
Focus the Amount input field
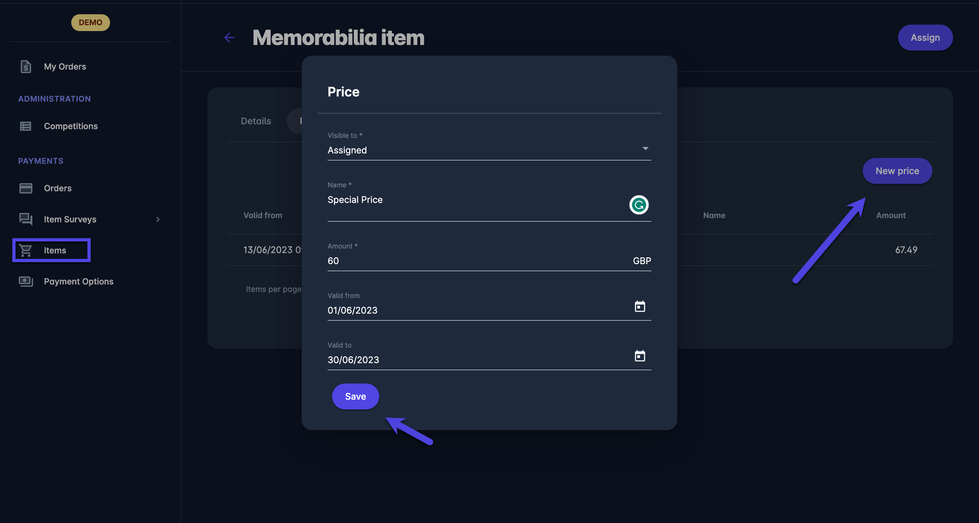click(x=475, y=261)
